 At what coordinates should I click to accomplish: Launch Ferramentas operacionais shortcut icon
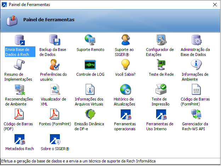point(126,115)
